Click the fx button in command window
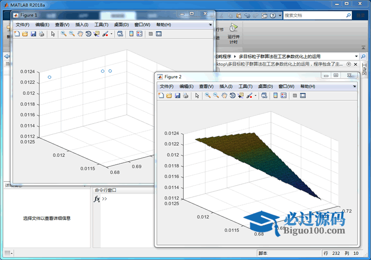 coord(97,199)
